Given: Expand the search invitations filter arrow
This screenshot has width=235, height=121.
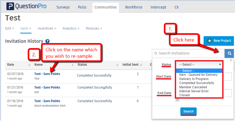Looking at the screenshot, I should click(x=221, y=53).
